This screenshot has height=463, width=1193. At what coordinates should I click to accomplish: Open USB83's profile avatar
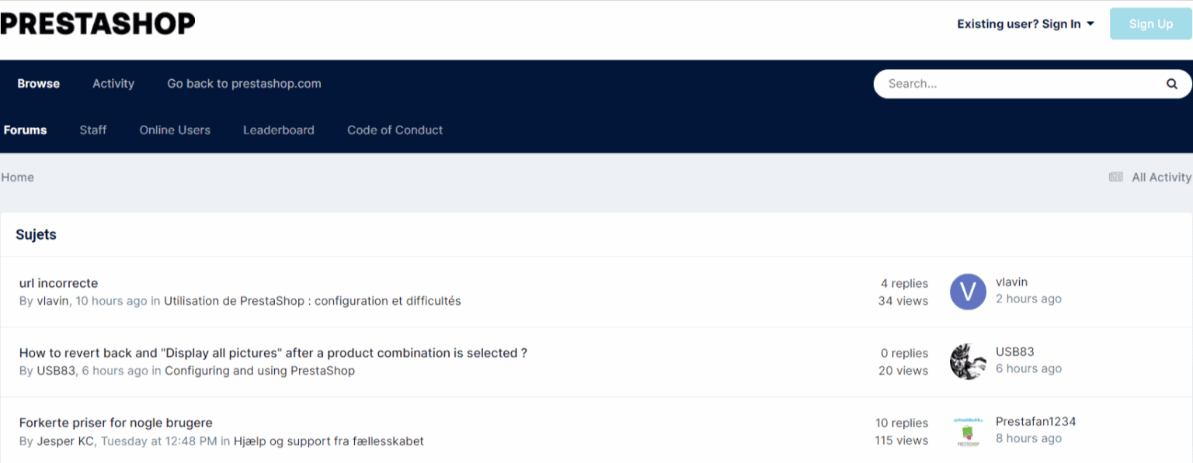point(967,361)
